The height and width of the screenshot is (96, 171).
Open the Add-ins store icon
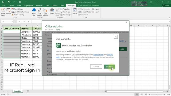point(34,12)
